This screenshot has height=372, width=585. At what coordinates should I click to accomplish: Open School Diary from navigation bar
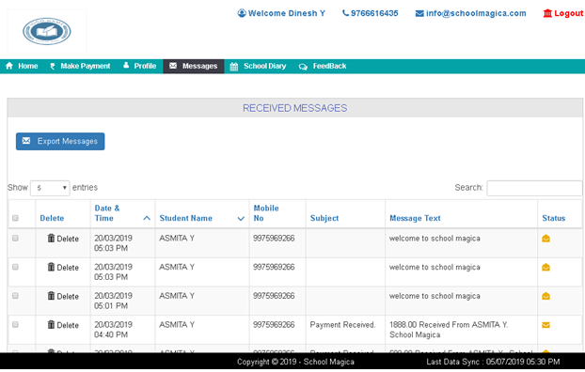click(x=259, y=67)
